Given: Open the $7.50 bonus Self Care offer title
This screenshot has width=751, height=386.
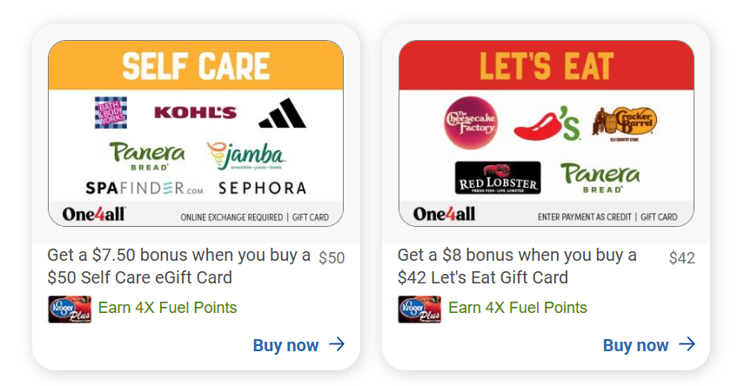Looking at the screenshot, I should tap(178, 266).
